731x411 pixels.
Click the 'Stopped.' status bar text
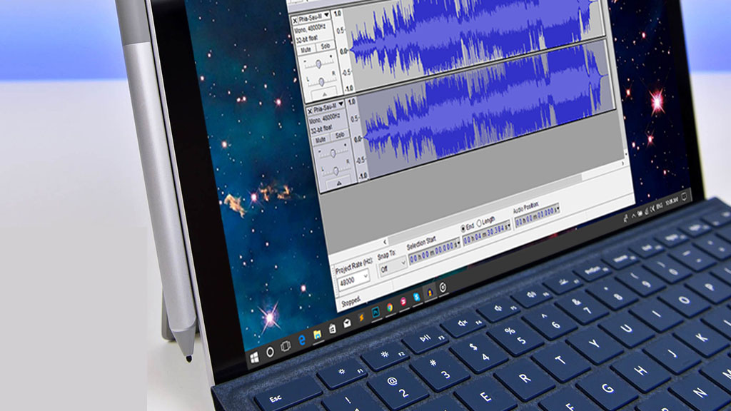(x=351, y=302)
